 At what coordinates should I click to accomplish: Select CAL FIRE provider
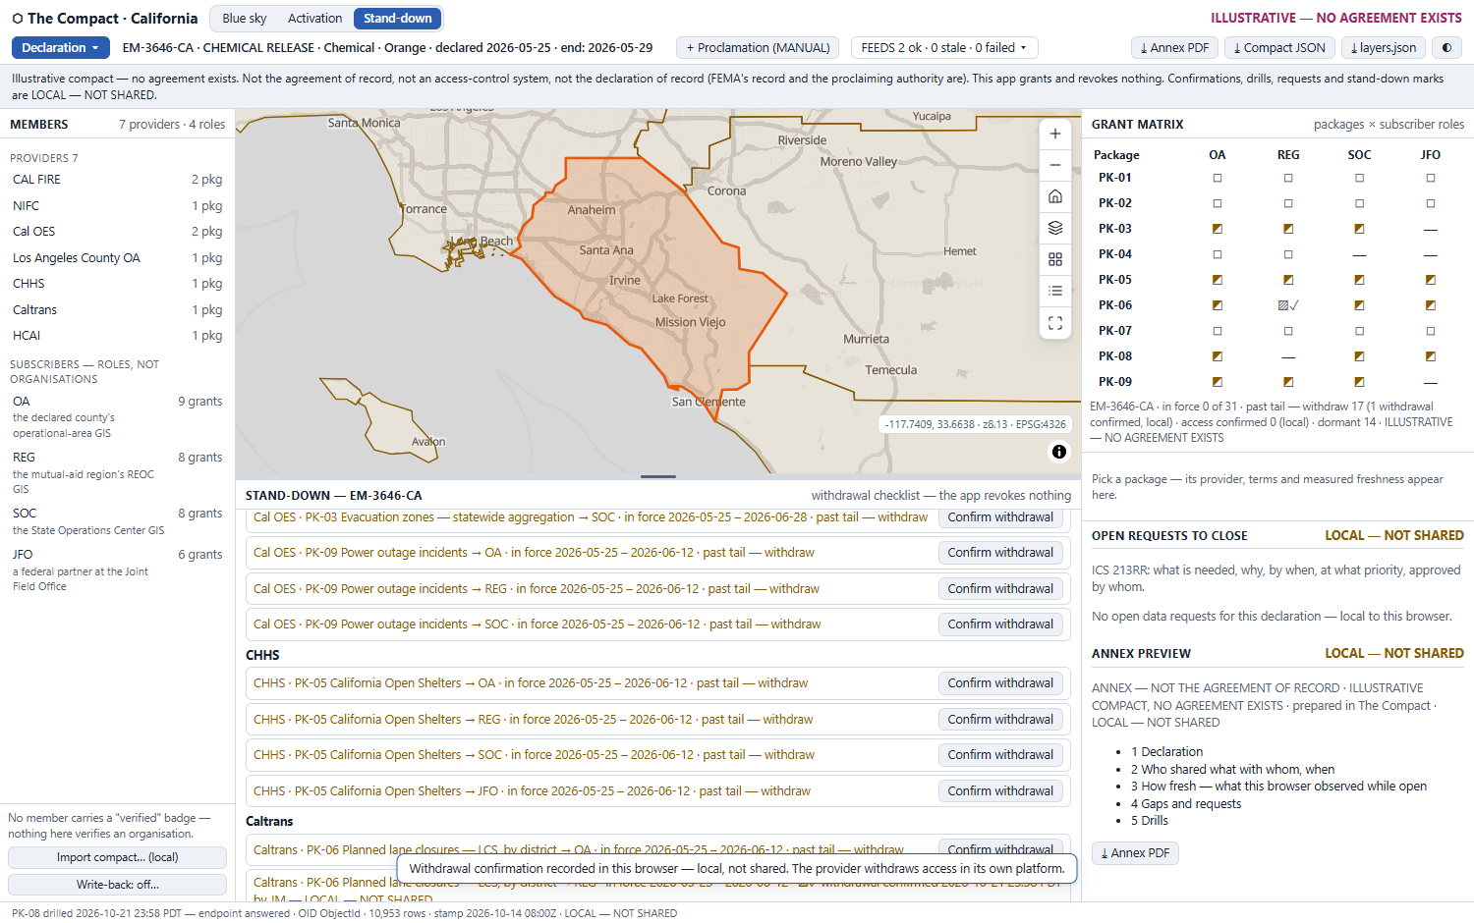coord(117,180)
